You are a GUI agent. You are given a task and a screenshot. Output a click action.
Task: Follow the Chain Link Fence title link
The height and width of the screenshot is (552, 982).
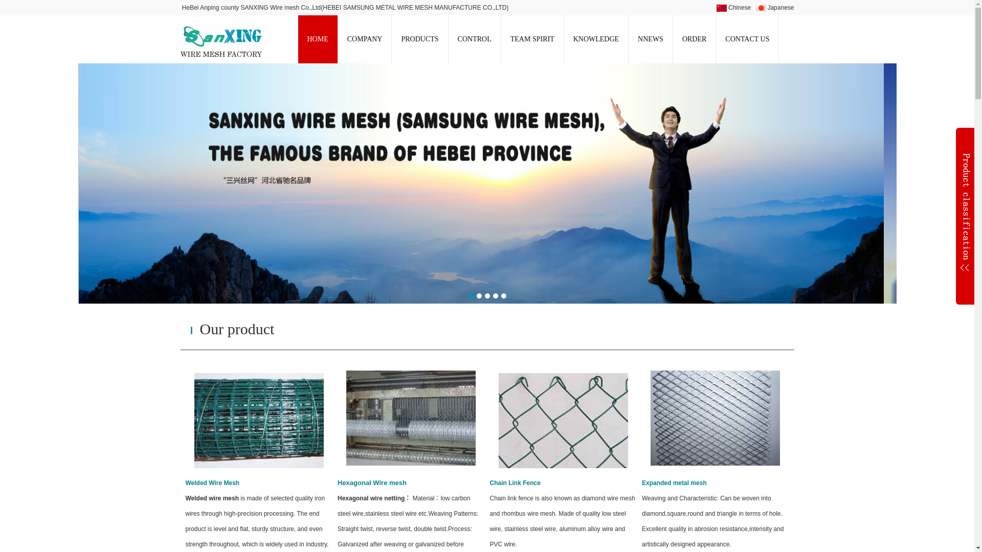pyautogui.click(x=515, y=483)
